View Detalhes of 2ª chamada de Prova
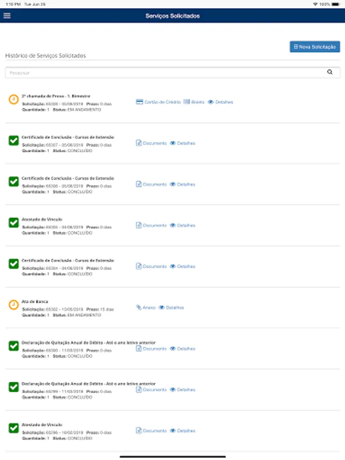The width and height of the screenshot is (345, 460). pyautogui.click(x=220, y=102)
